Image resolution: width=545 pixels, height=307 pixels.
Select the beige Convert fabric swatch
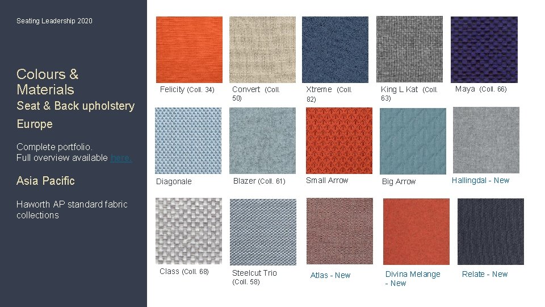tap(262, 49)
